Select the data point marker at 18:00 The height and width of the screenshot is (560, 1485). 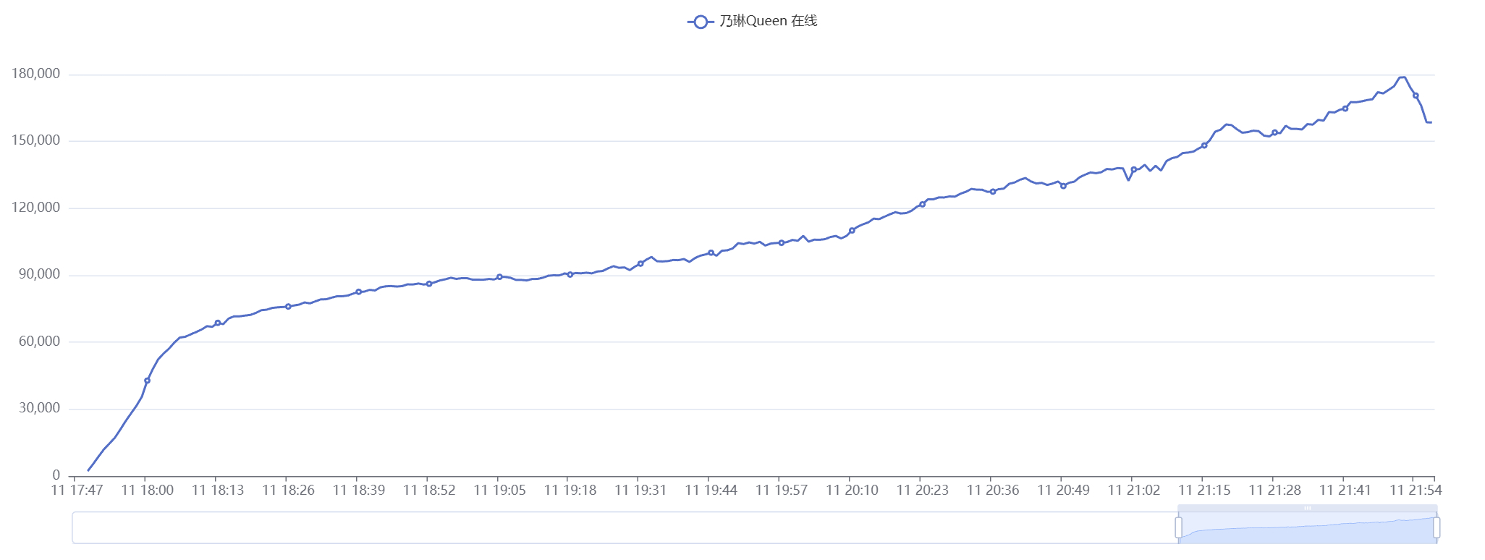pyautogui.click(x=147, y=381)
